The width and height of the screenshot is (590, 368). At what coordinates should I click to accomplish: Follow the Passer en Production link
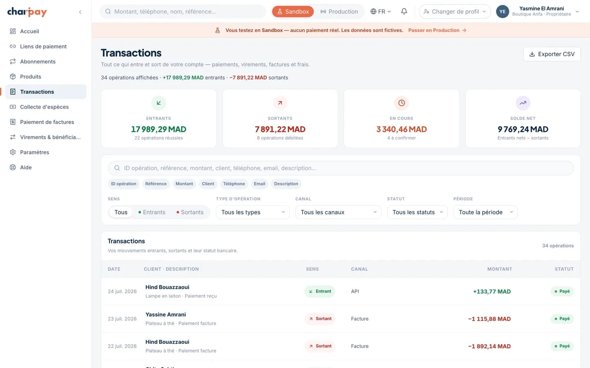437,30
